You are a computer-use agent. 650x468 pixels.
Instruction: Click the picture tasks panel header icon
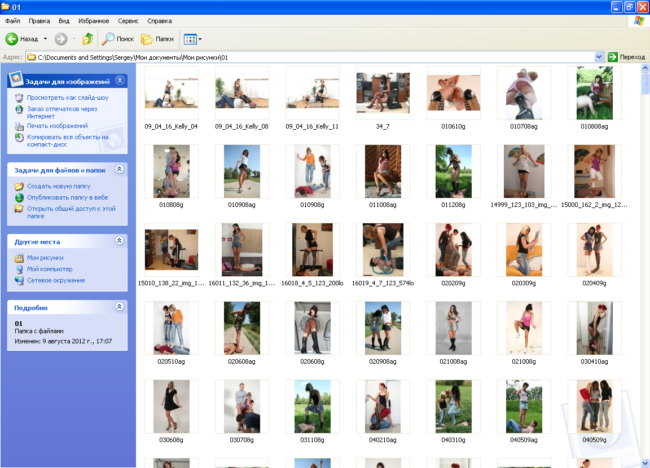16,79
